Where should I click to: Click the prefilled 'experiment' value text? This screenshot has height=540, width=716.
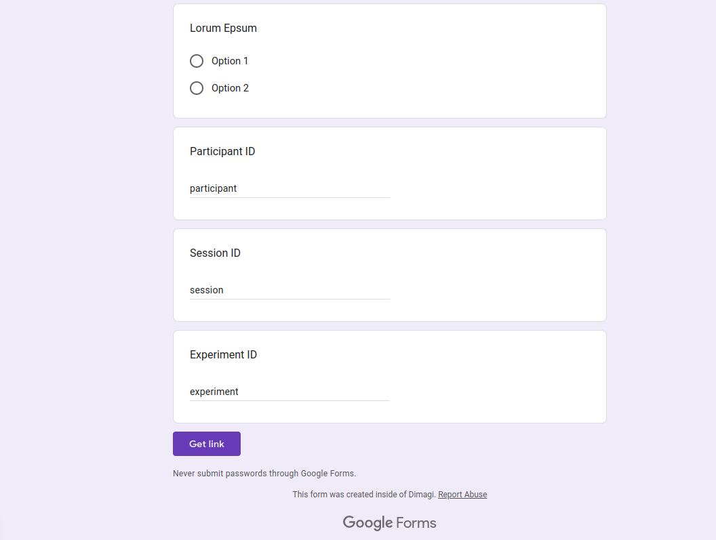(214, 392)
